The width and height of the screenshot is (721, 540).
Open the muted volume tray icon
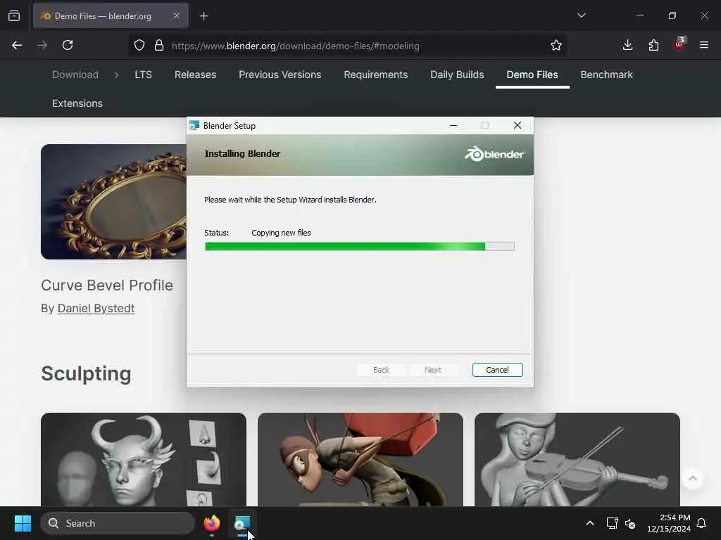click(630, 523)
